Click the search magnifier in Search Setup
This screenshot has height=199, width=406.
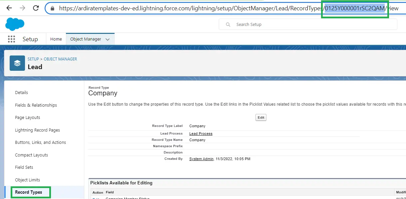click(227, 24)
